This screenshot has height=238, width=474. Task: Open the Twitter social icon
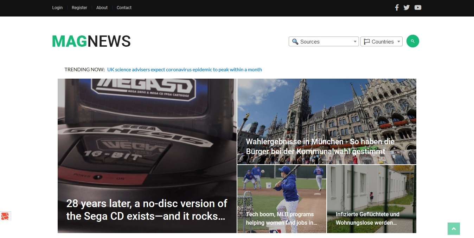[406, 7]
